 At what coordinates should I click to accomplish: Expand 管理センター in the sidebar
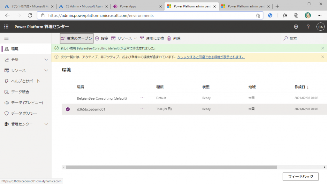(x=26, y=124)
